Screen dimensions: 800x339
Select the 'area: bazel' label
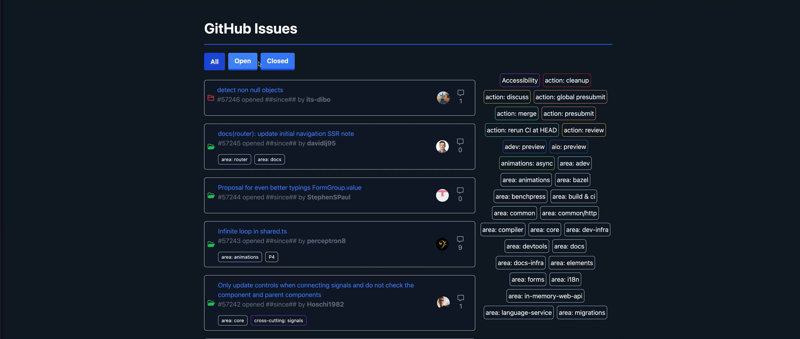tap(572, 180)
